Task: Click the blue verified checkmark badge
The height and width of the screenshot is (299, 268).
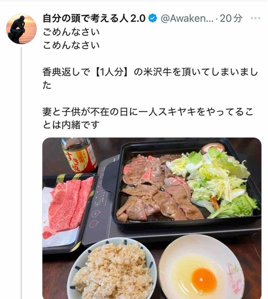Action: [x=152, y=18]
